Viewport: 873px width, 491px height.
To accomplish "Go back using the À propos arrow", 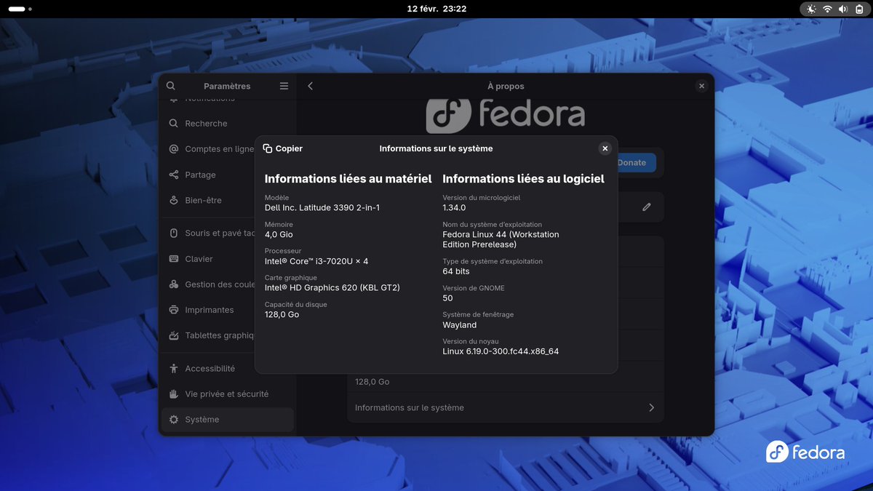I will click(x=311, y=86).
